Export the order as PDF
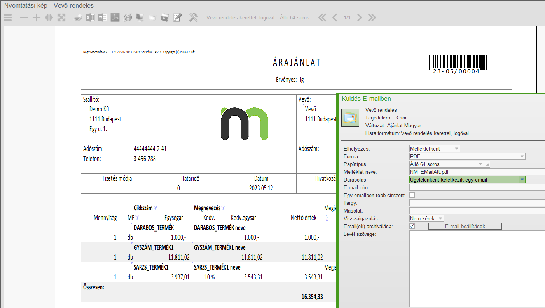The width and height of the screenshot is (545, 308). coord(115,17)
